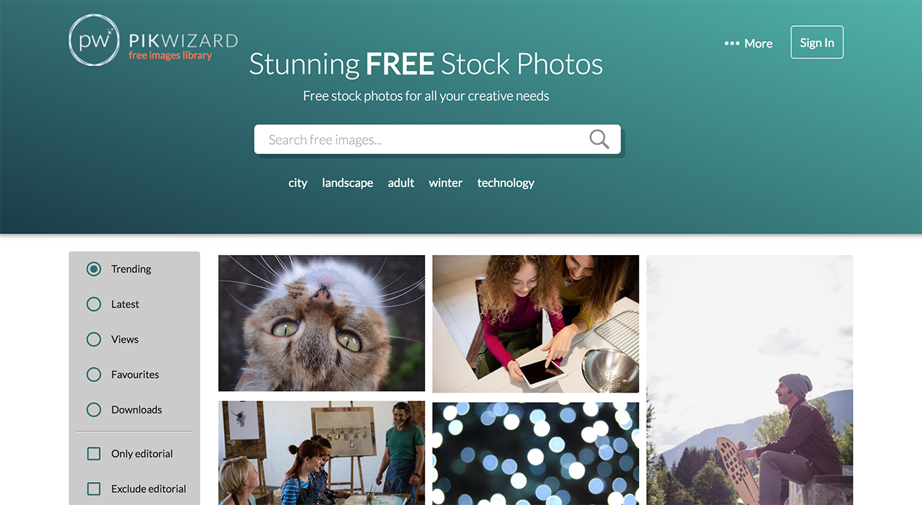Image resolution: width=922 pixels, height=505 pixels.
Task: Select the winter search tag
Action: pyautogui.click(x=446, y=183)
